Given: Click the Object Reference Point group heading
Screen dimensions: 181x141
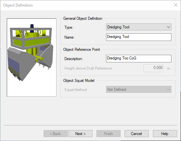Looking at the screenshot, I should [82, 50].
